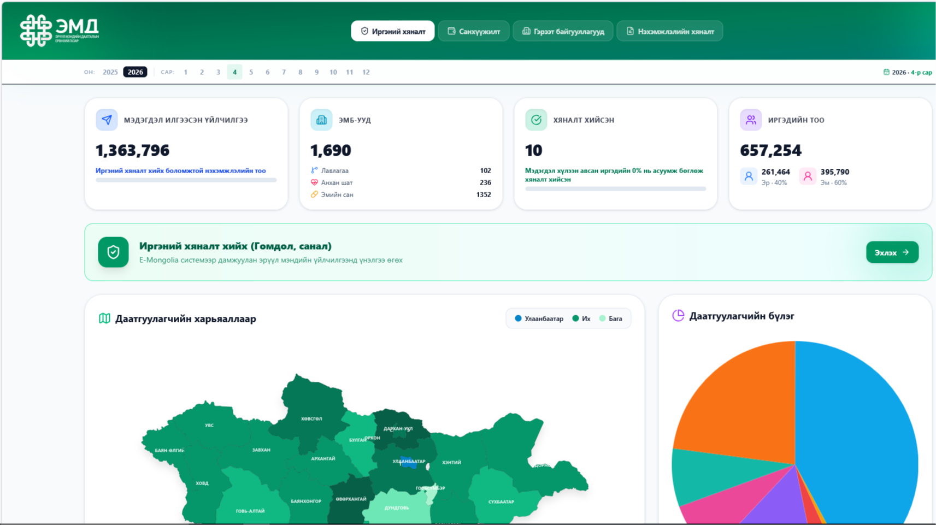Select month 7
This screenshot has width=936, height=525.
click(x=284, y=72)
